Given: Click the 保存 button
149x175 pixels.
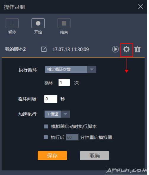Looking at the screenshot, I should [52, 156].
